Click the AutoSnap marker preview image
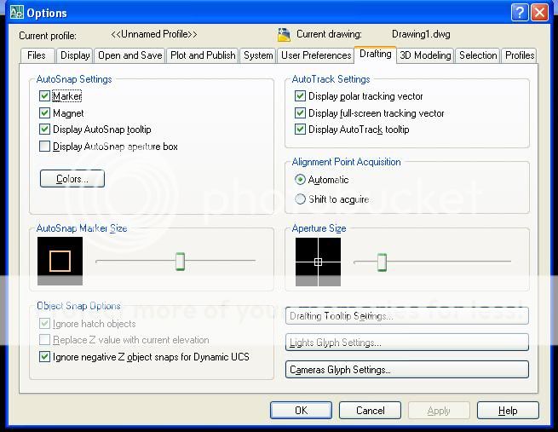This screenshot has width=558, height=432. (x=60, y=261)
